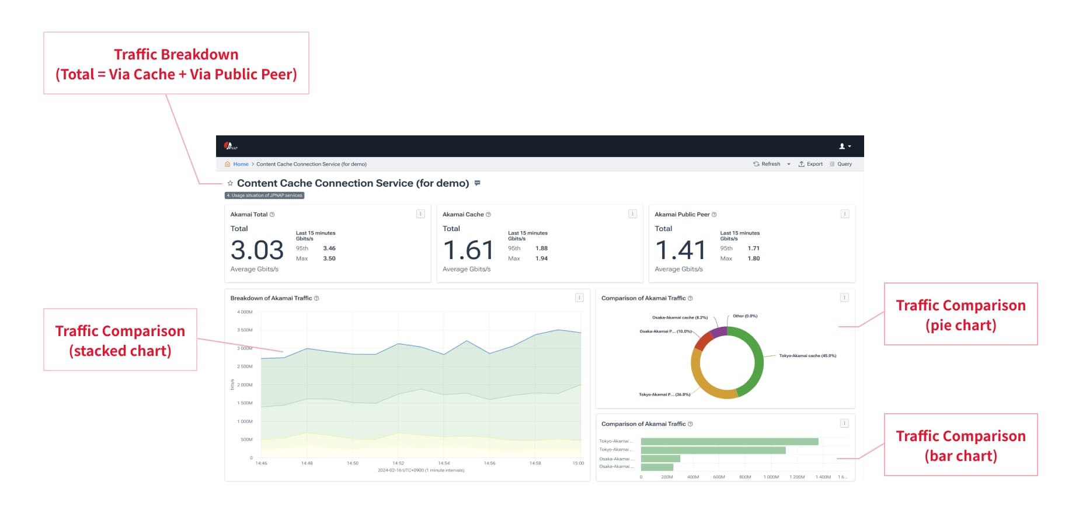This screenshot has height=531, width=1065.
Task: Open the Query panel
Action: pyautogui.click(x=841, y=165)
